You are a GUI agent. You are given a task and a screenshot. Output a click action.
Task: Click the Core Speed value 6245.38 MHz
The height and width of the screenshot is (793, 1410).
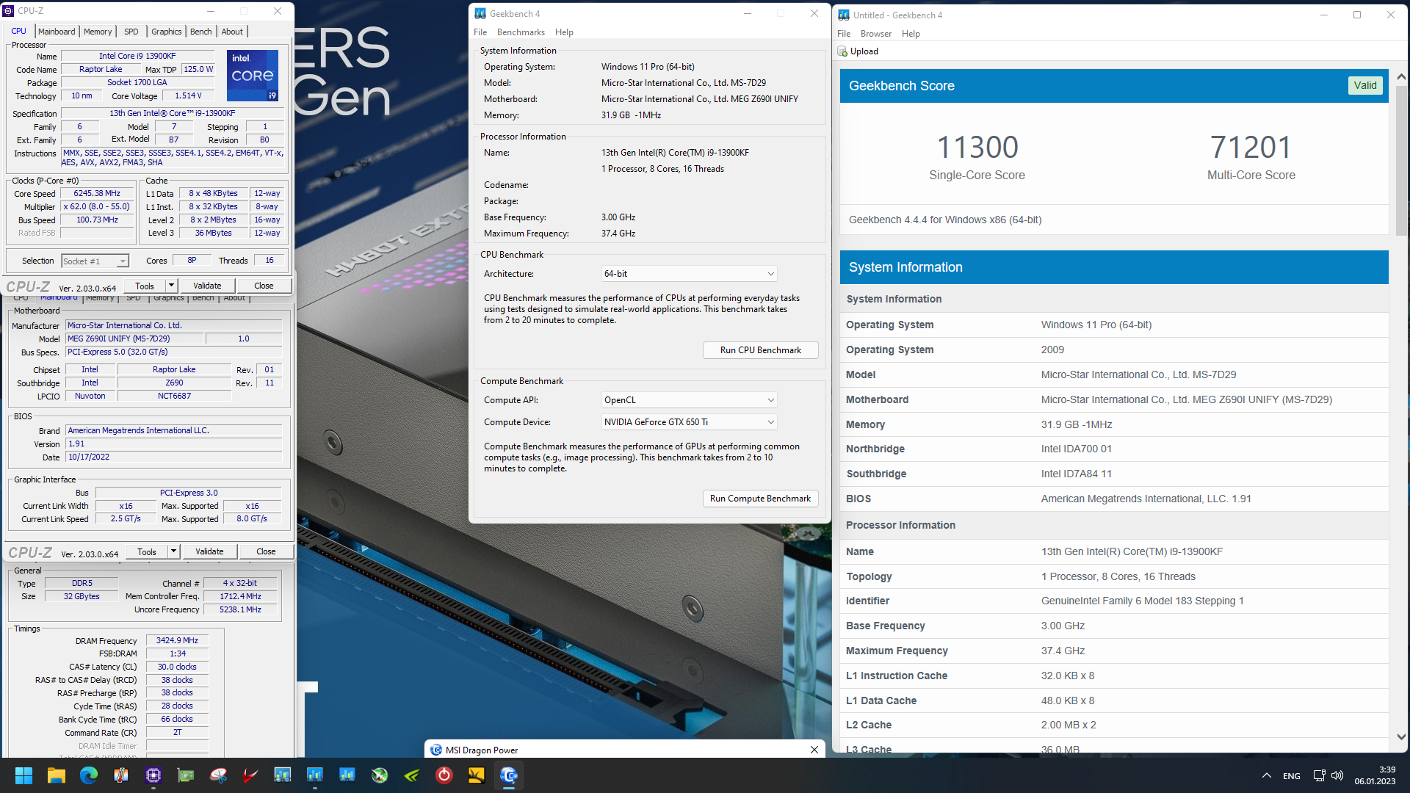[97, 194]
